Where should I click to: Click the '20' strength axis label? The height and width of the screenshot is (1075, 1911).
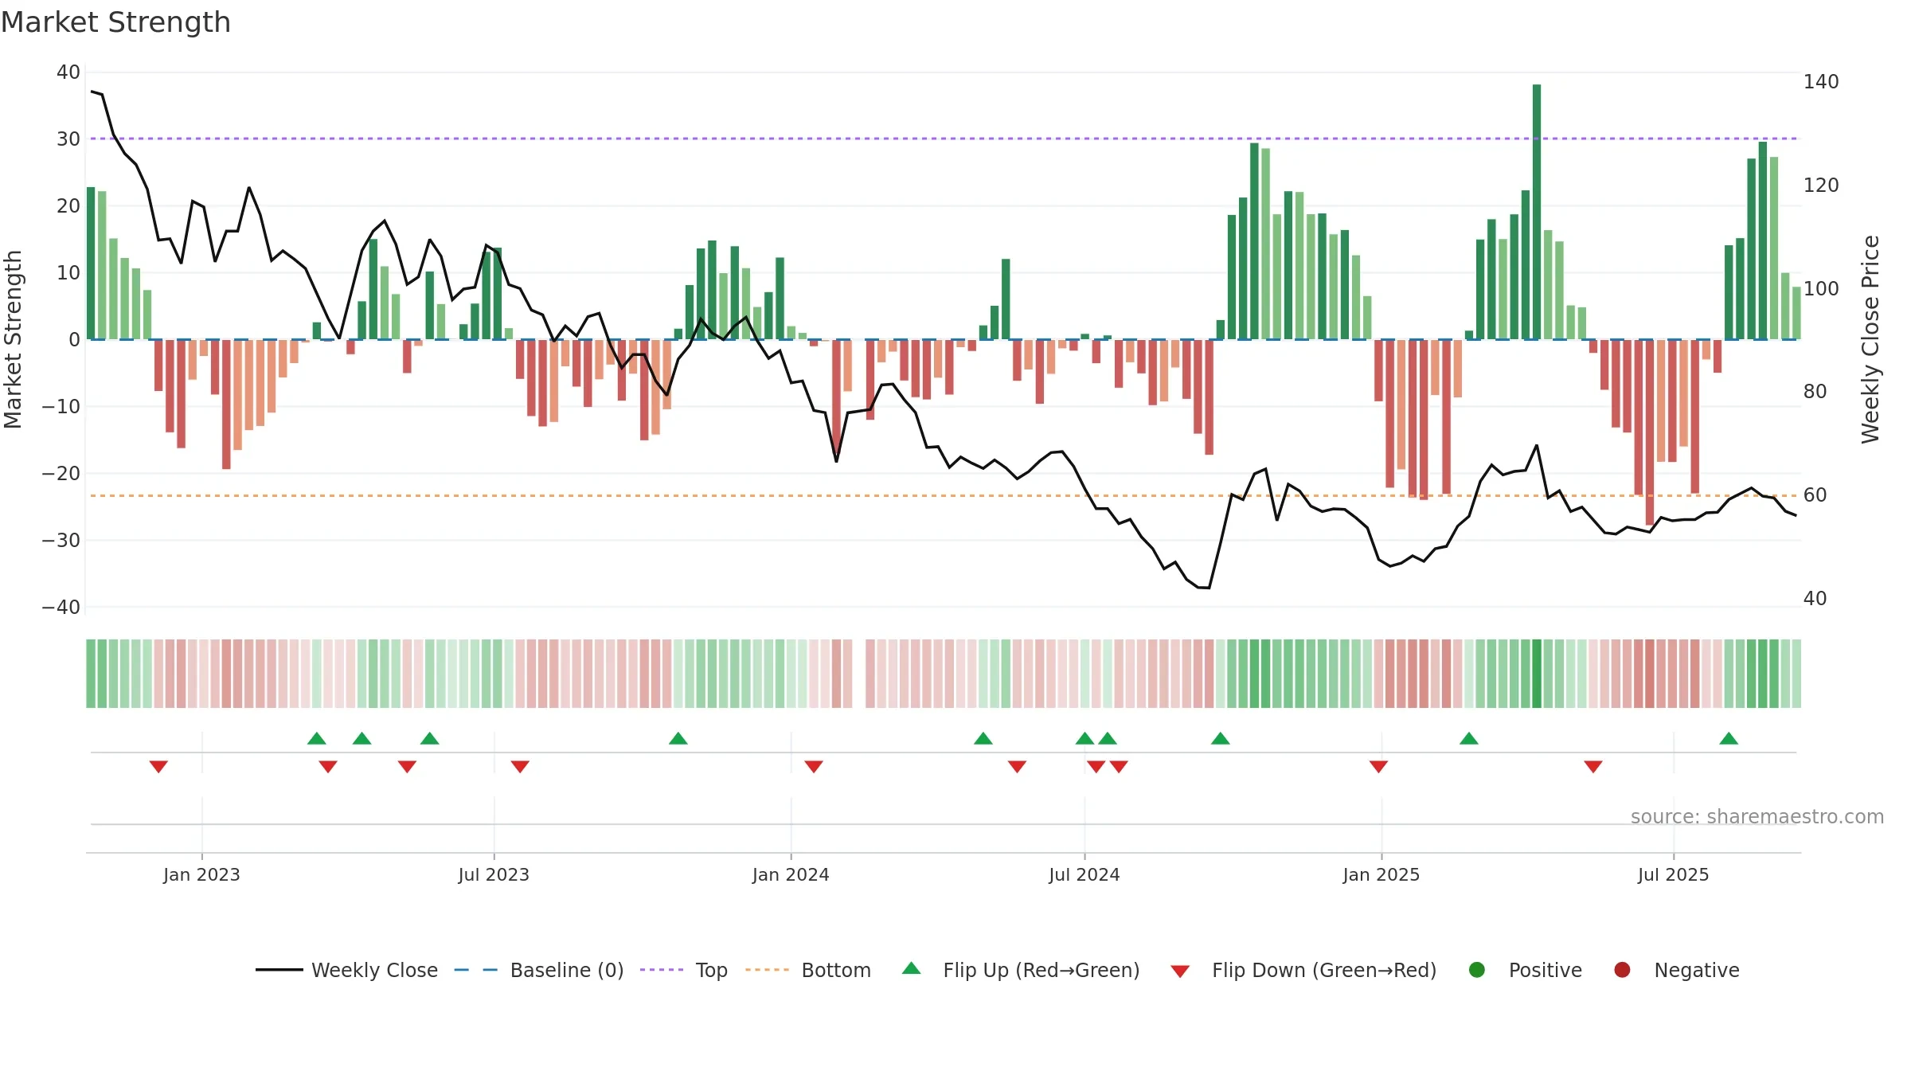(68, 206)
